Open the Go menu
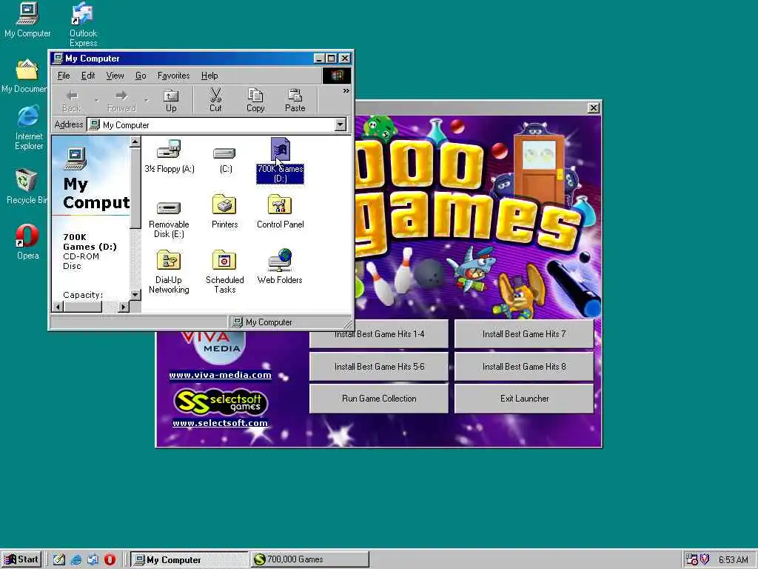Viewport: 758px width, 569px height. coord(141,76)
